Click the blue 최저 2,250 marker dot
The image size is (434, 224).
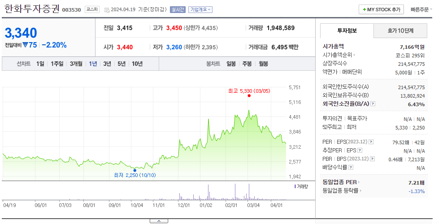click(x=135, y=170)
